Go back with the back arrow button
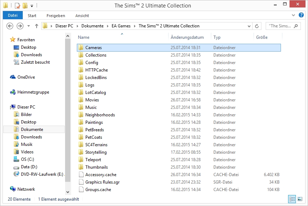 point(10,26)
